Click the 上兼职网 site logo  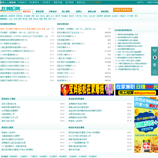(x=10, y=9)
